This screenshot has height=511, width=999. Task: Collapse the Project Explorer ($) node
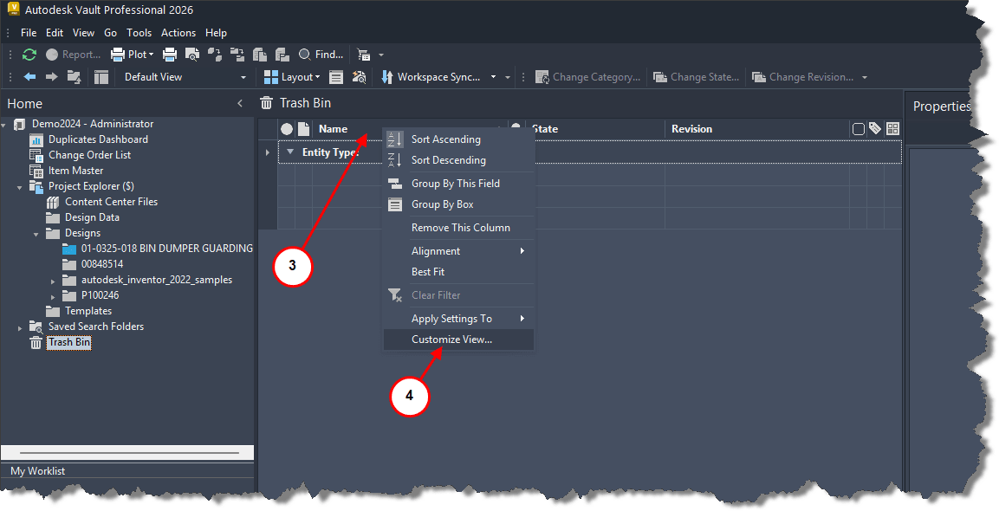pyautogui.click(x=20, y=187)
